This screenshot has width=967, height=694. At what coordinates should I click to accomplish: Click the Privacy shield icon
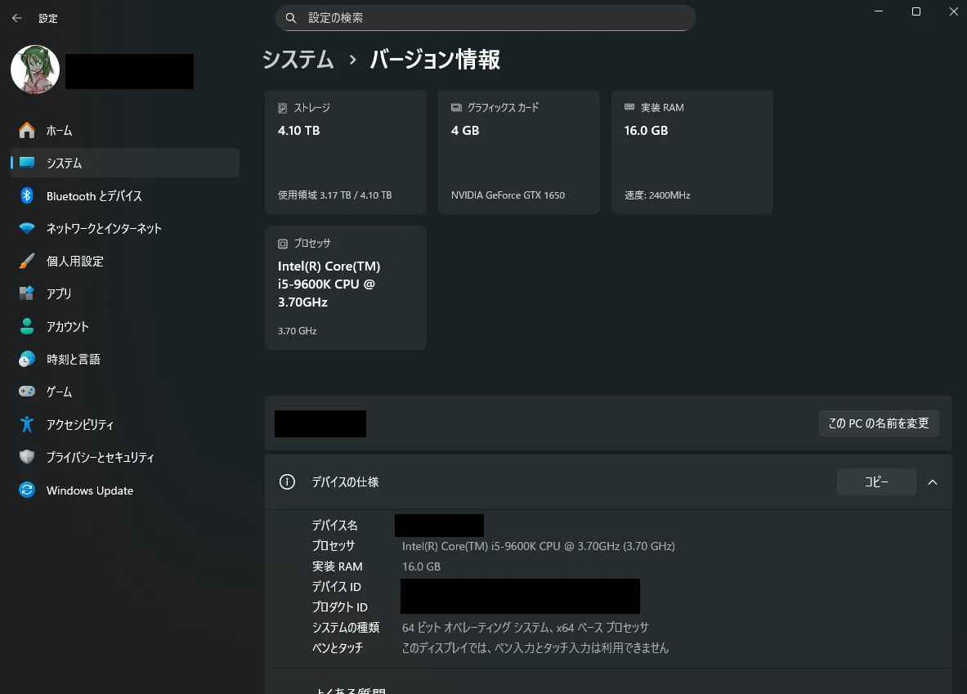click(x=27, y=457)
